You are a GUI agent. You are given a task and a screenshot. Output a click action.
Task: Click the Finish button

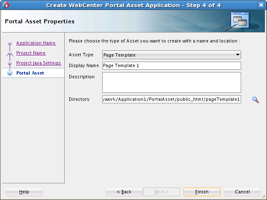tap(202, 192)
